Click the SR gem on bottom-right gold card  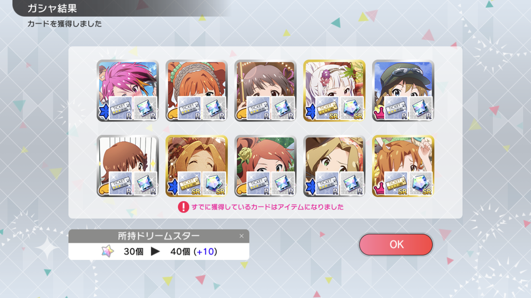(x=421, y=184)
